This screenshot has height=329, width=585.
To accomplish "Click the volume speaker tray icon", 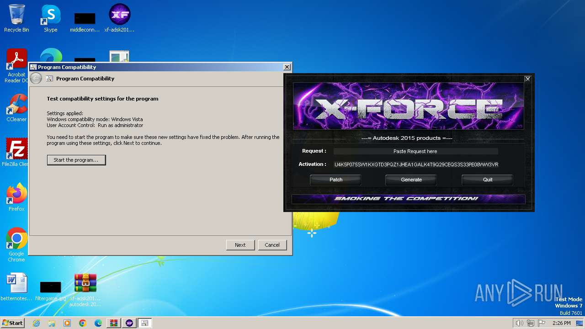I will pos(519,323).
